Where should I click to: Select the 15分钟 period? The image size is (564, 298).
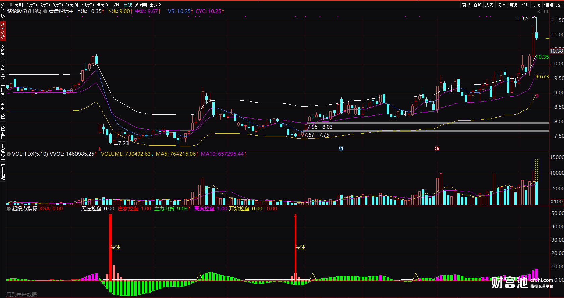[x=72, y=5]
